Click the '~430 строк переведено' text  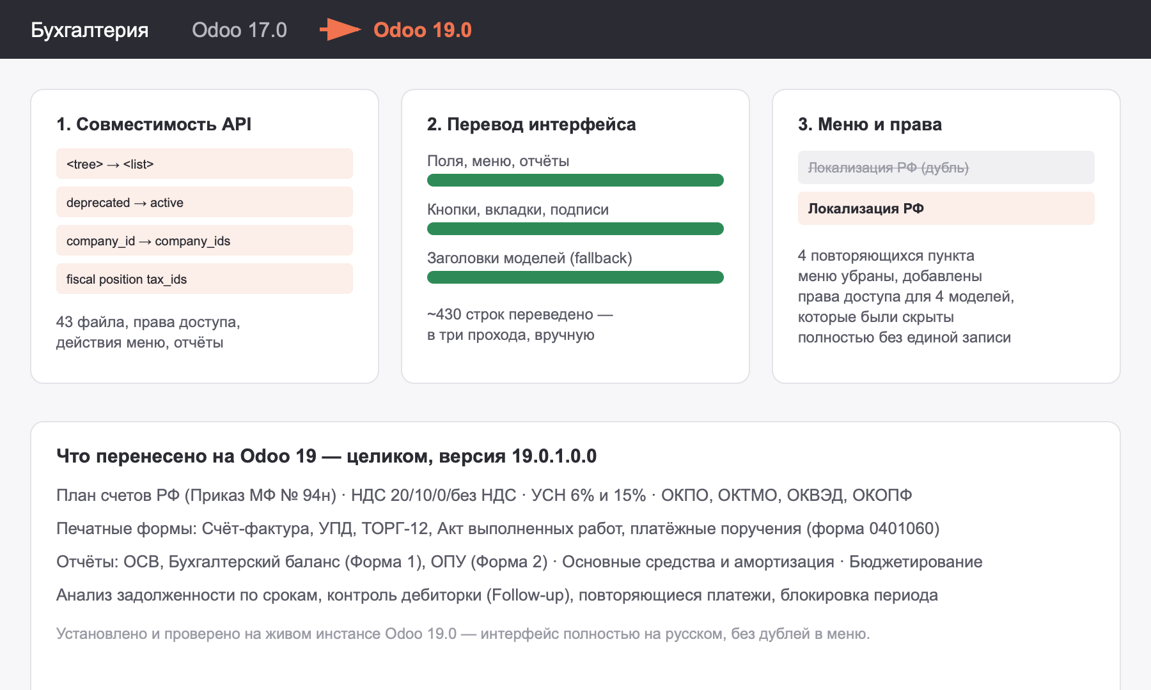[520, 325]
